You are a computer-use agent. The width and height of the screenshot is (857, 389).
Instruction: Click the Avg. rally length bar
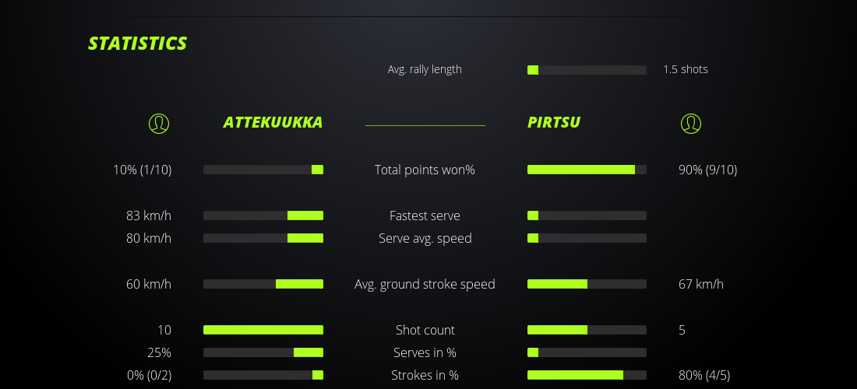click(x=587, y=70)
